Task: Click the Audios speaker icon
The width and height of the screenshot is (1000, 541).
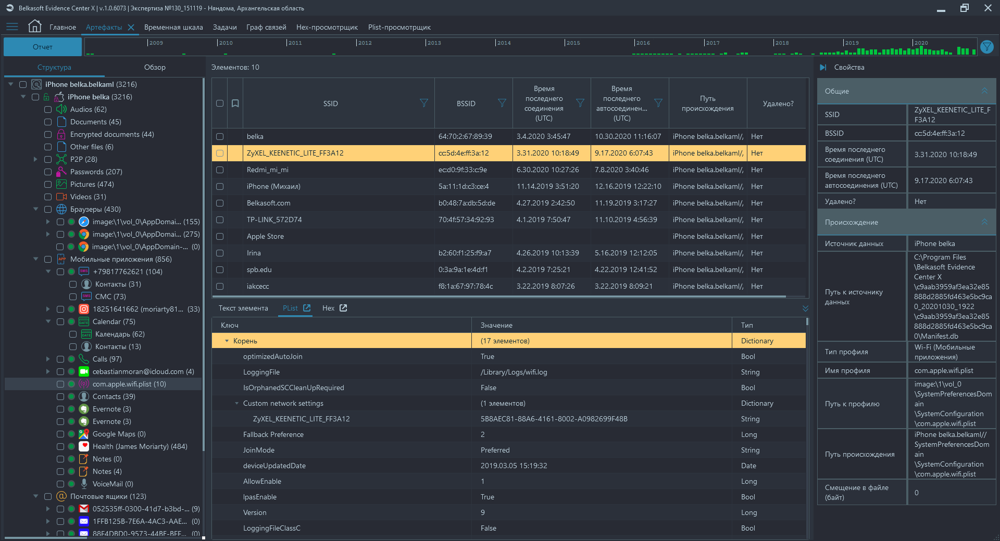Action: coord(61,109)
